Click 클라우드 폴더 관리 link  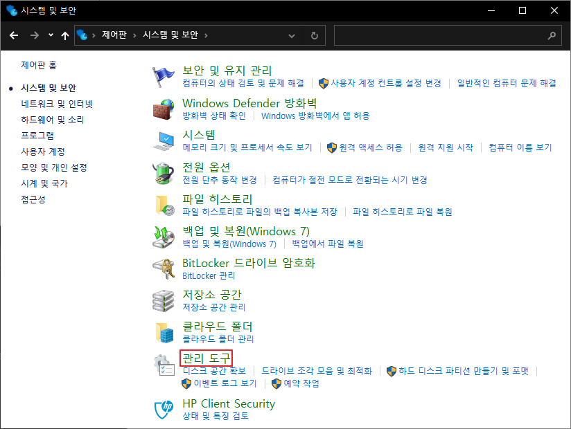(x=218, y=339)
